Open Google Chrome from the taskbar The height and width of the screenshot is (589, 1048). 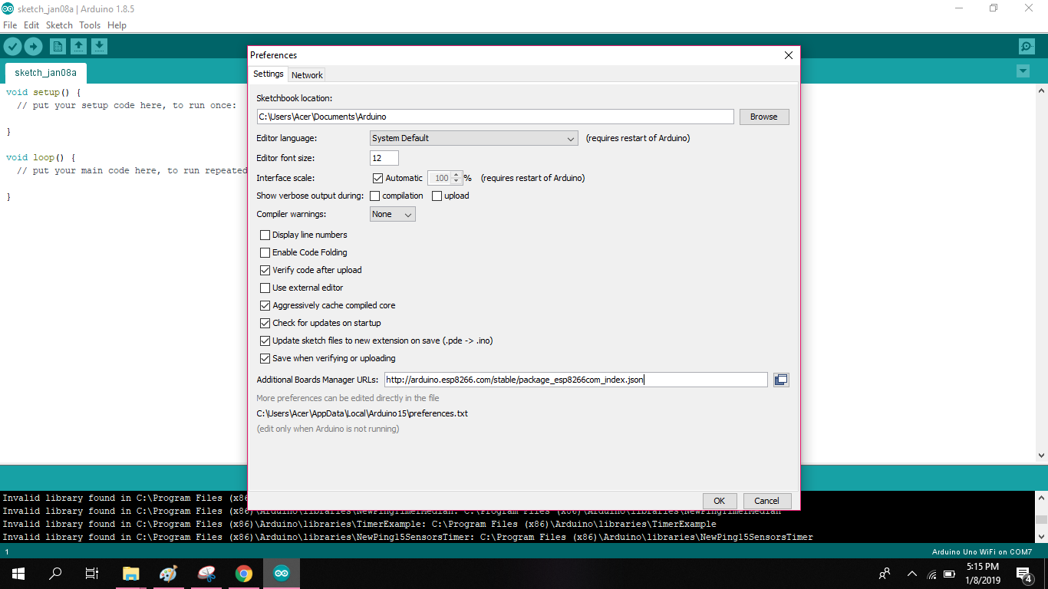pos(244,574)
